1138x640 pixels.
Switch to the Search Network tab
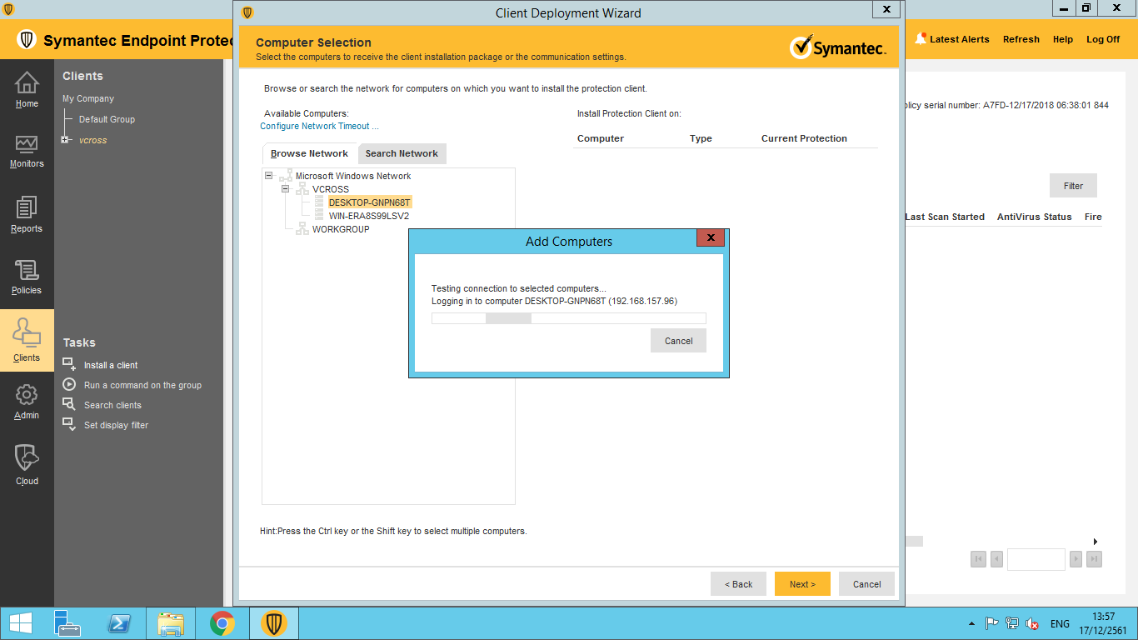pos(402,153)
